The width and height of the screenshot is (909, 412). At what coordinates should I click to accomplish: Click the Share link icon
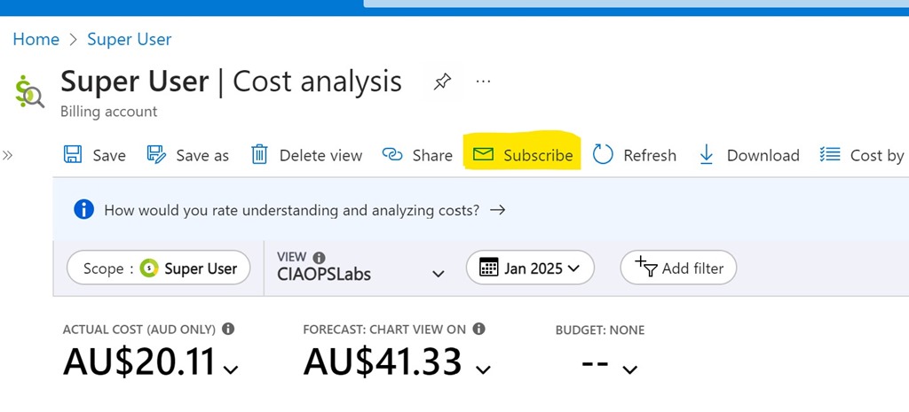click(x=392, y=155)
